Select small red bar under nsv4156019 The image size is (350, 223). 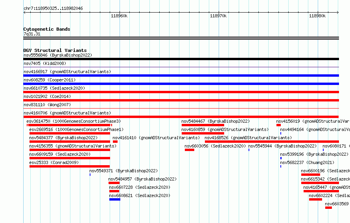click(x=278, y=125)
